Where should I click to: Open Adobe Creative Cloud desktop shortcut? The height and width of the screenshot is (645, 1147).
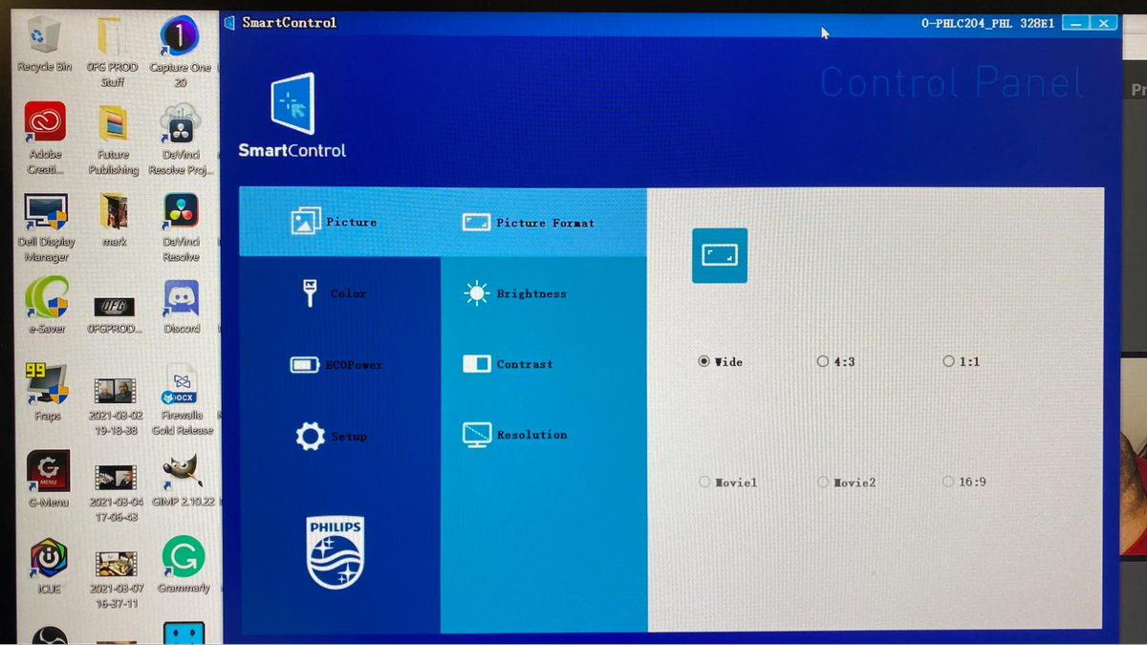pyautogui.click(x=45, y=139)
